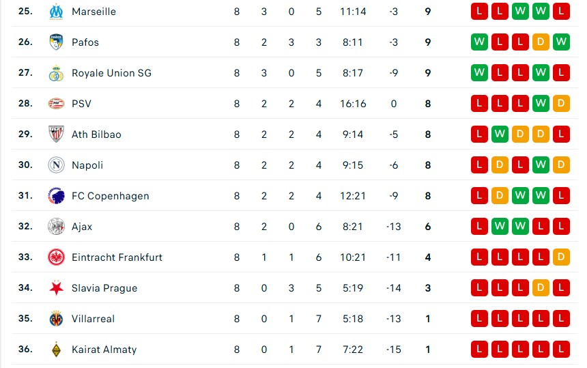Click the Eintracht Frankfurt crest icon
Screen dimensions: 587x368
(x=56, y=257)
